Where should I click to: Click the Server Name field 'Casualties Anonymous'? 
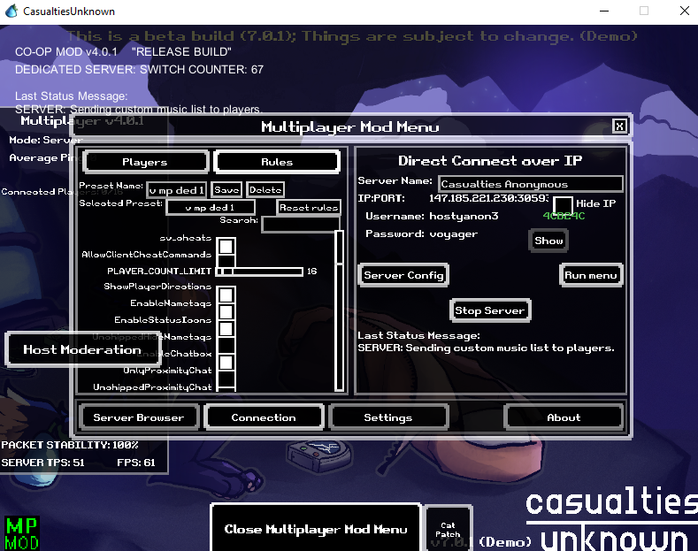pyautogui.click(x=531, y=184)
